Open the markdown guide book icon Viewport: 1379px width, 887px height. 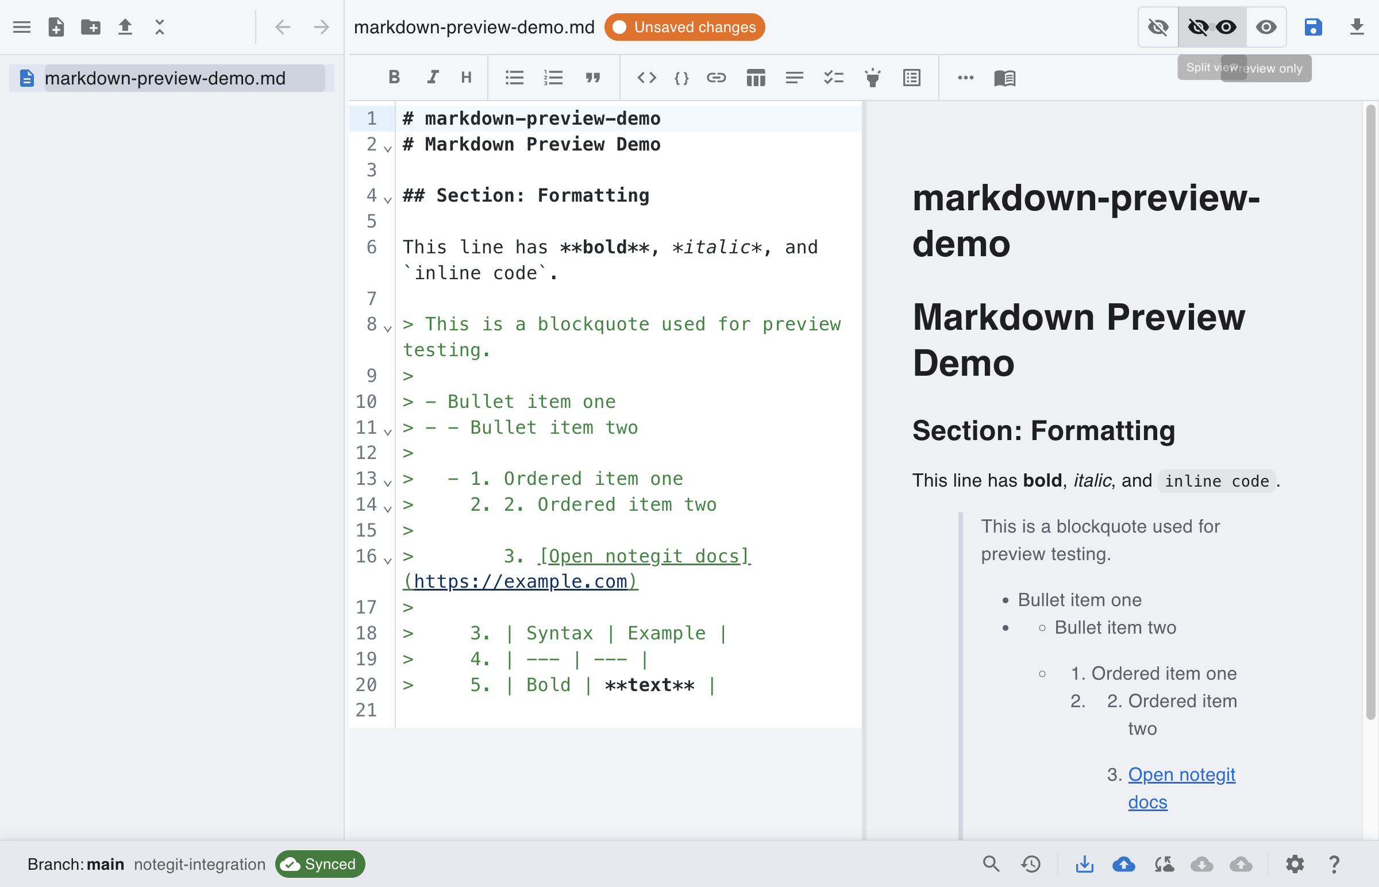[x=1004, y=77]
